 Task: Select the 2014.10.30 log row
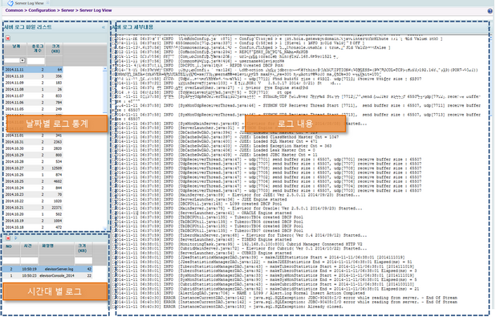point(34,148)
